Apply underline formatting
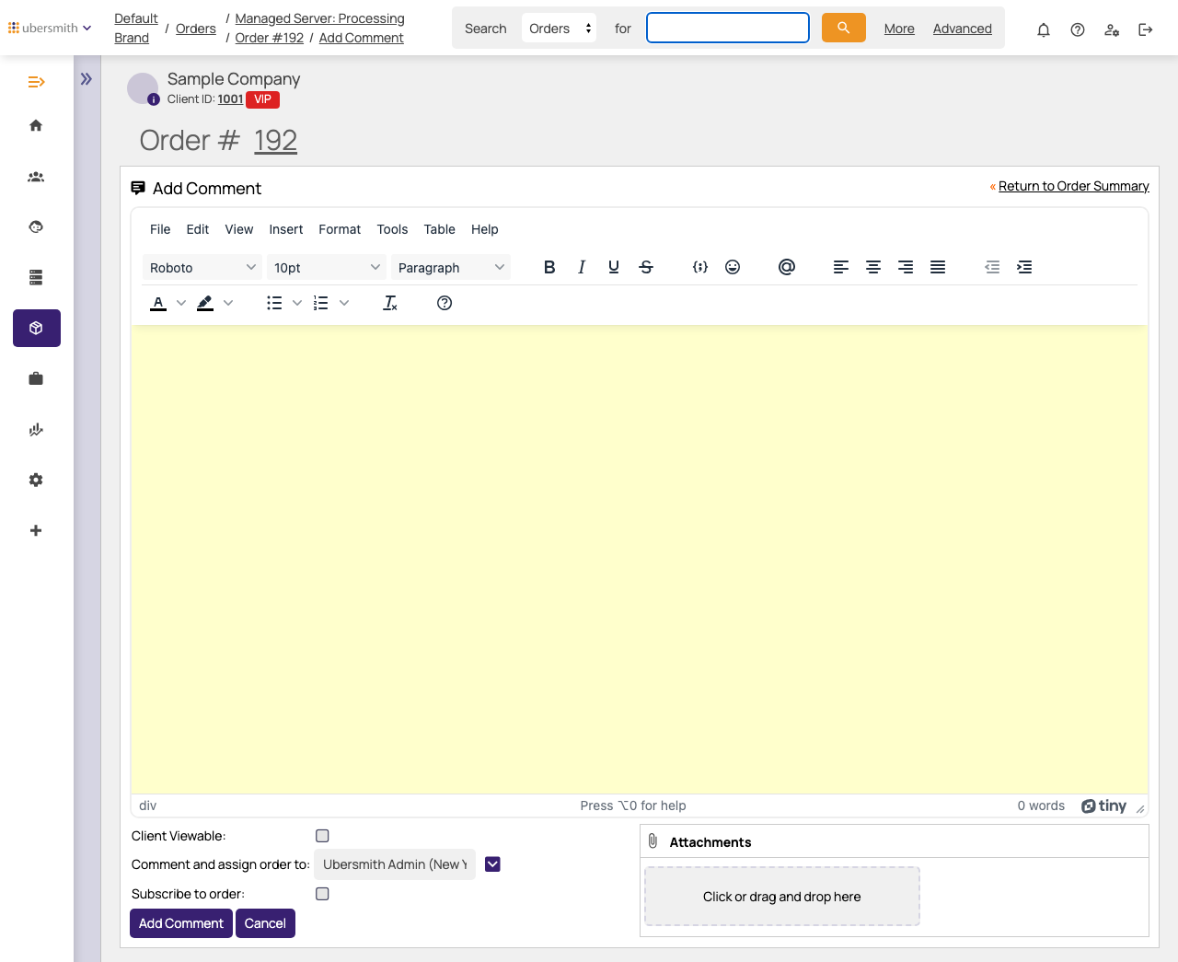The height and width of the screenshot is (962, 1178). [614, 267]
